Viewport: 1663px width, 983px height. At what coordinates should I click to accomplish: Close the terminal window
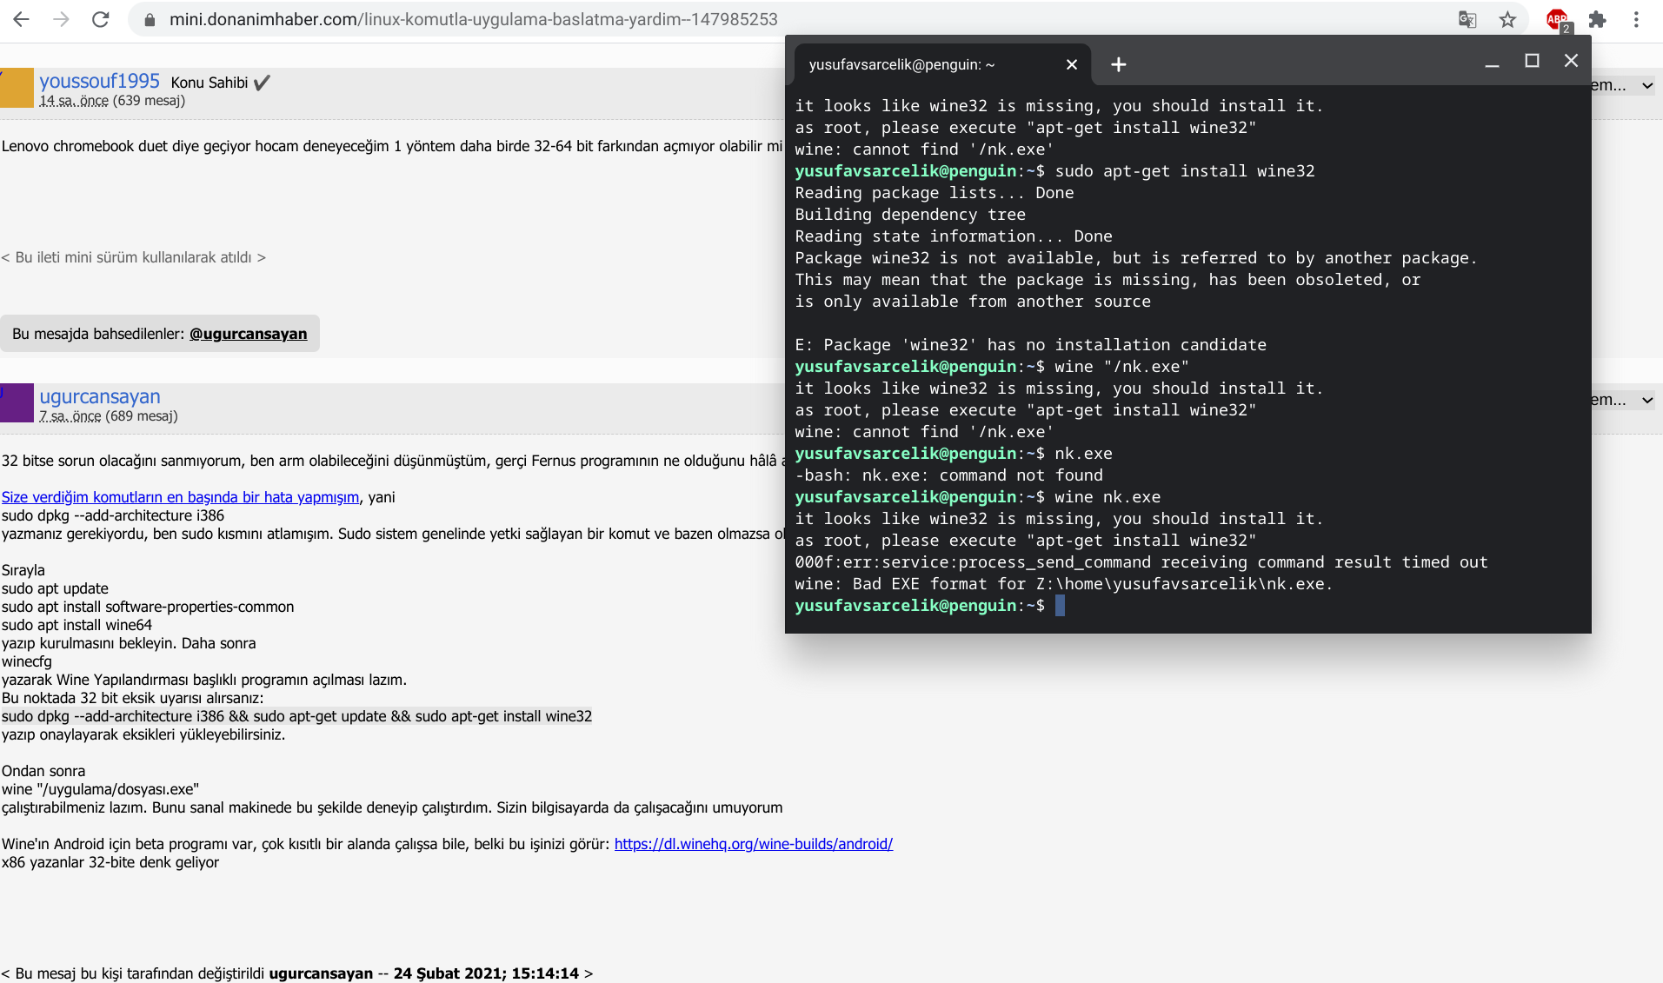click(x=1571, y=61)
